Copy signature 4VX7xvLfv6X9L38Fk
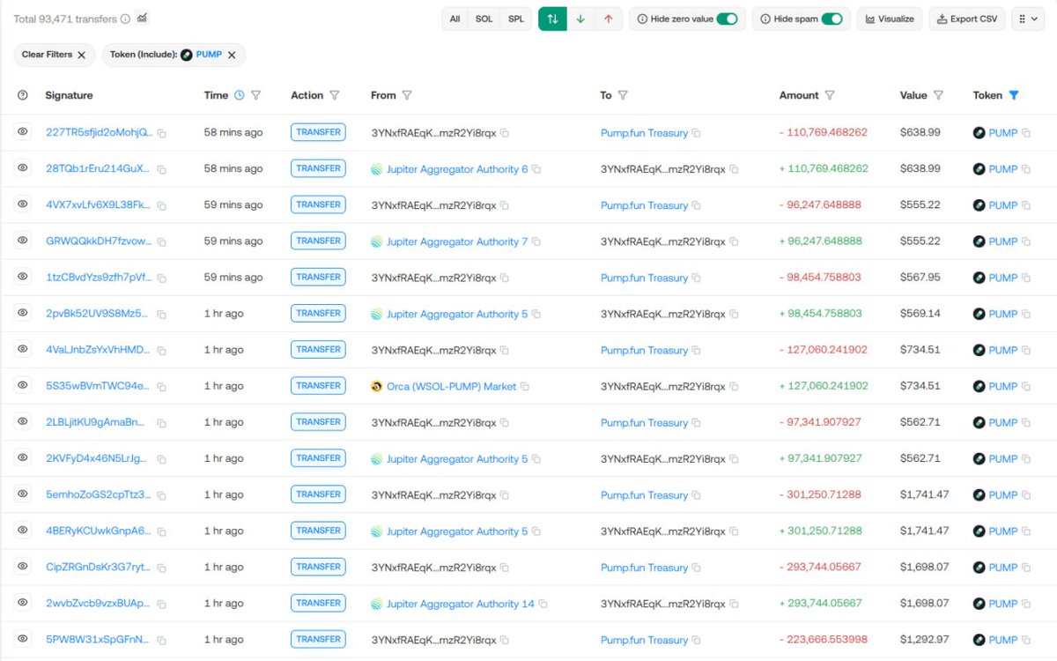This screenshot has height=661, width=1057. tap(161, 205)
